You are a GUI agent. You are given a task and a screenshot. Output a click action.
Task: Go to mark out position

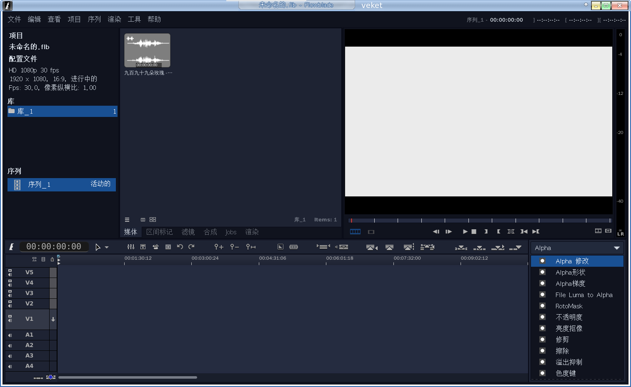point(536,231)
